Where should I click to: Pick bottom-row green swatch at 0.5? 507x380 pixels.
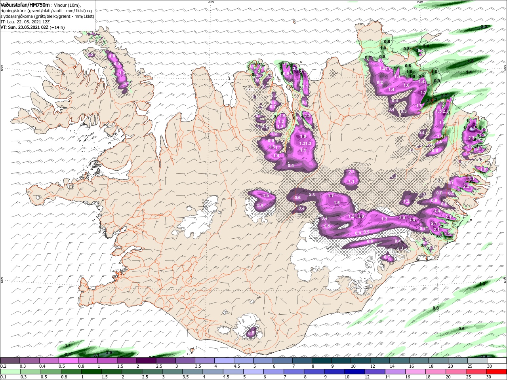(51, 372)
